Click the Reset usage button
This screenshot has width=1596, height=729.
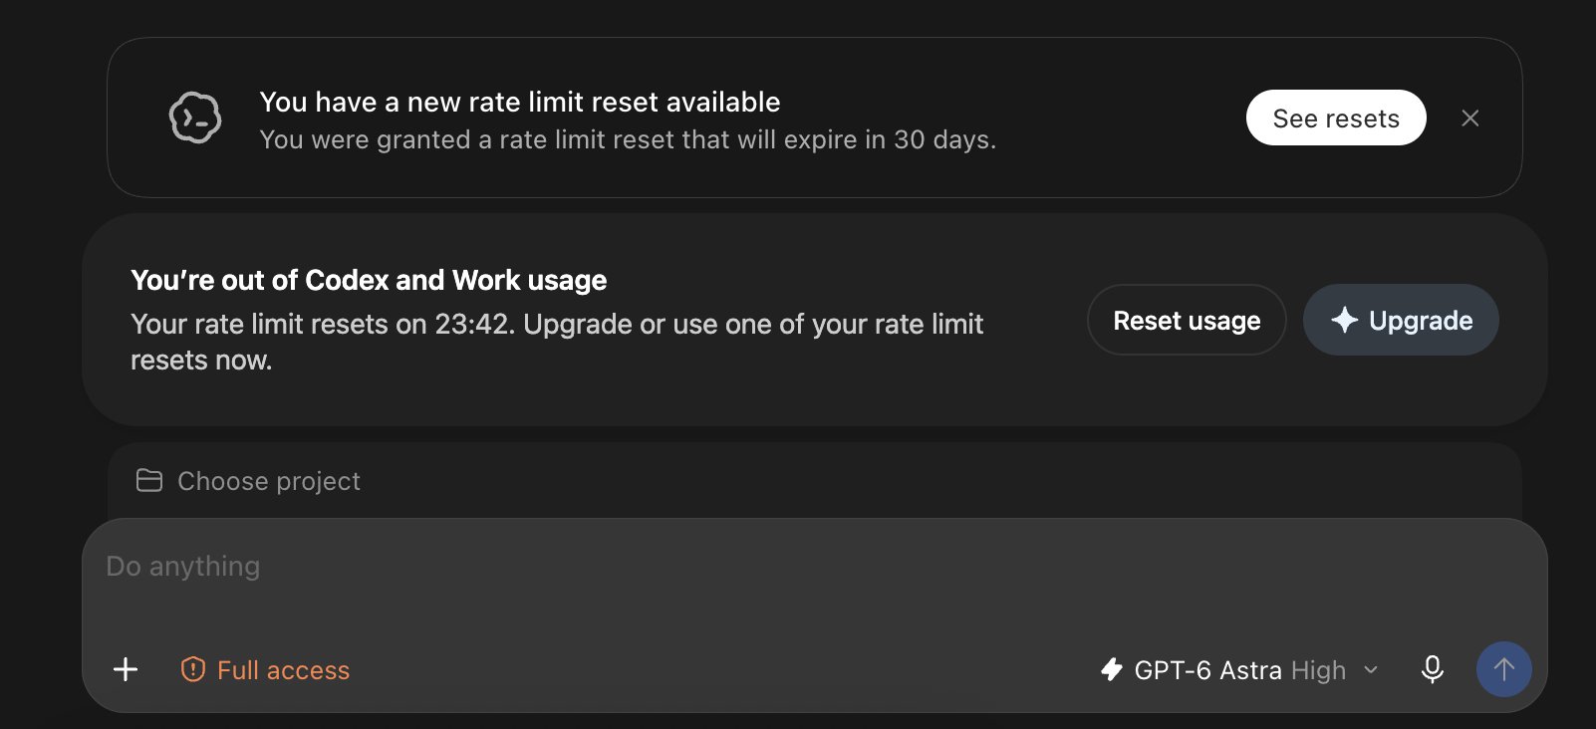pyautogui.click(x=1187, y=320)
